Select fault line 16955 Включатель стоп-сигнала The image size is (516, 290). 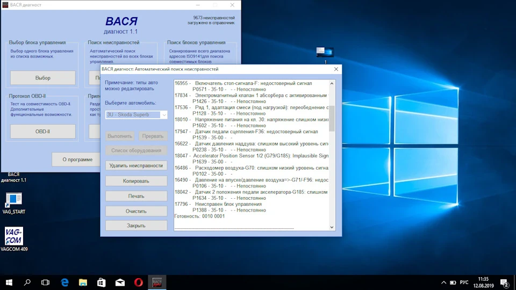click(243, 83)
